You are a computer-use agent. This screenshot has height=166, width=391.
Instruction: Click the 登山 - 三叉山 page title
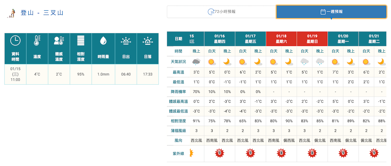[42, 13]
